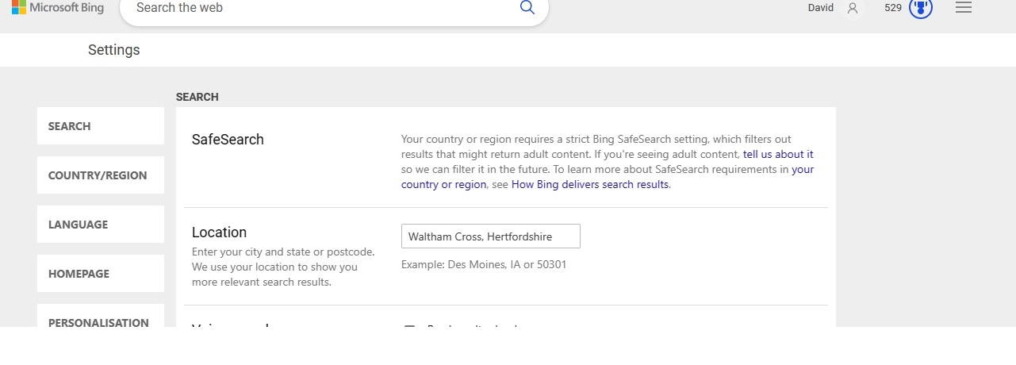1016x365 pixels.
Task: Click the Microsoft Bing logo
Action: [x=56, y=8]
